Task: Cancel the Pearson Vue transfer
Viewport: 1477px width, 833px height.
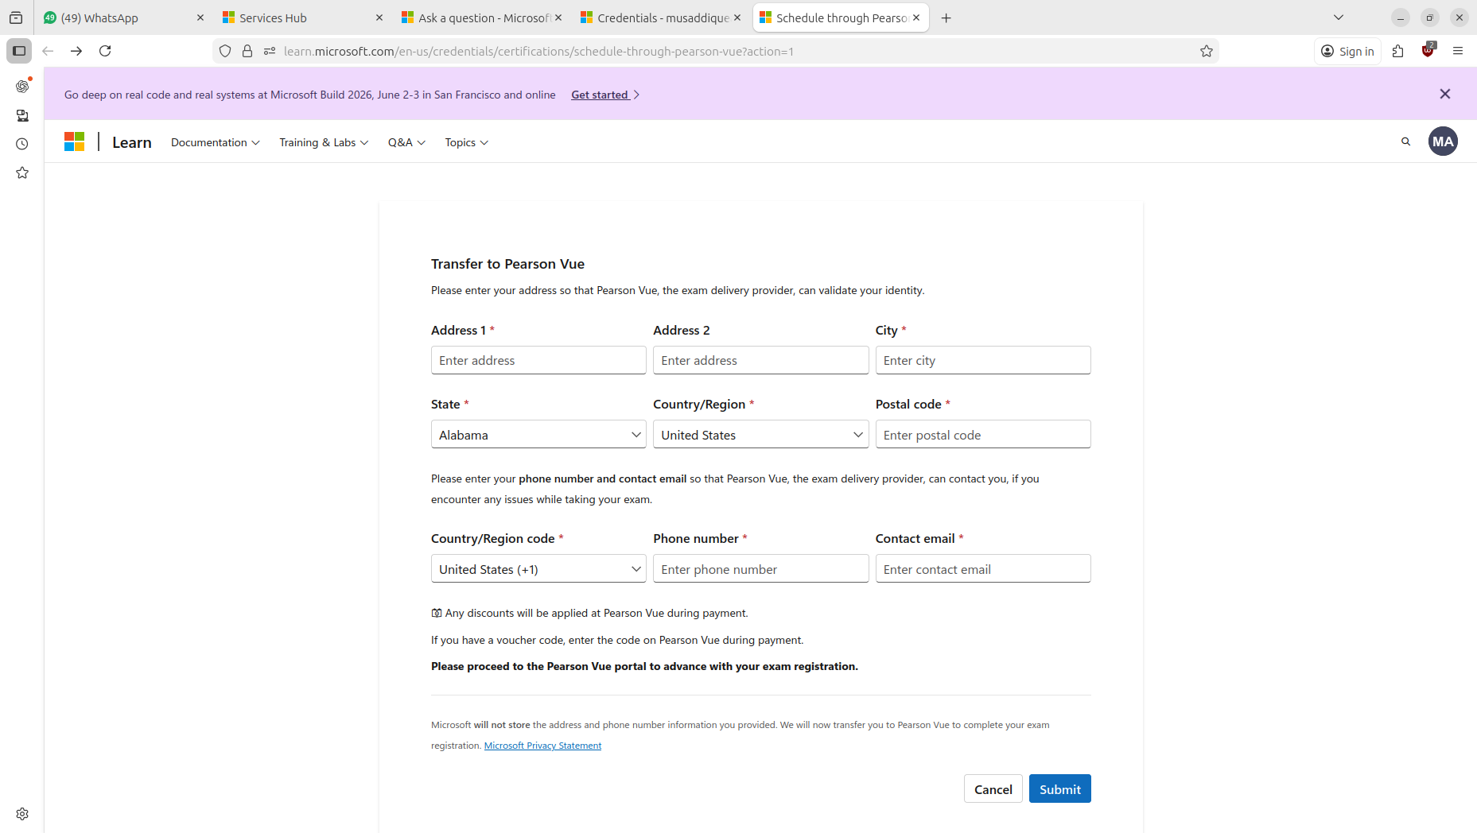Action: pyautogui.click(x=993, y=789)
